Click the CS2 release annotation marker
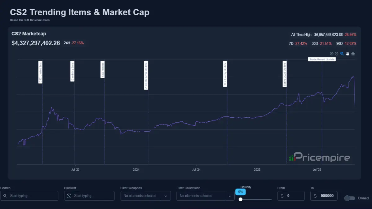The image size is (372, 209). click(x=103, y=69)
